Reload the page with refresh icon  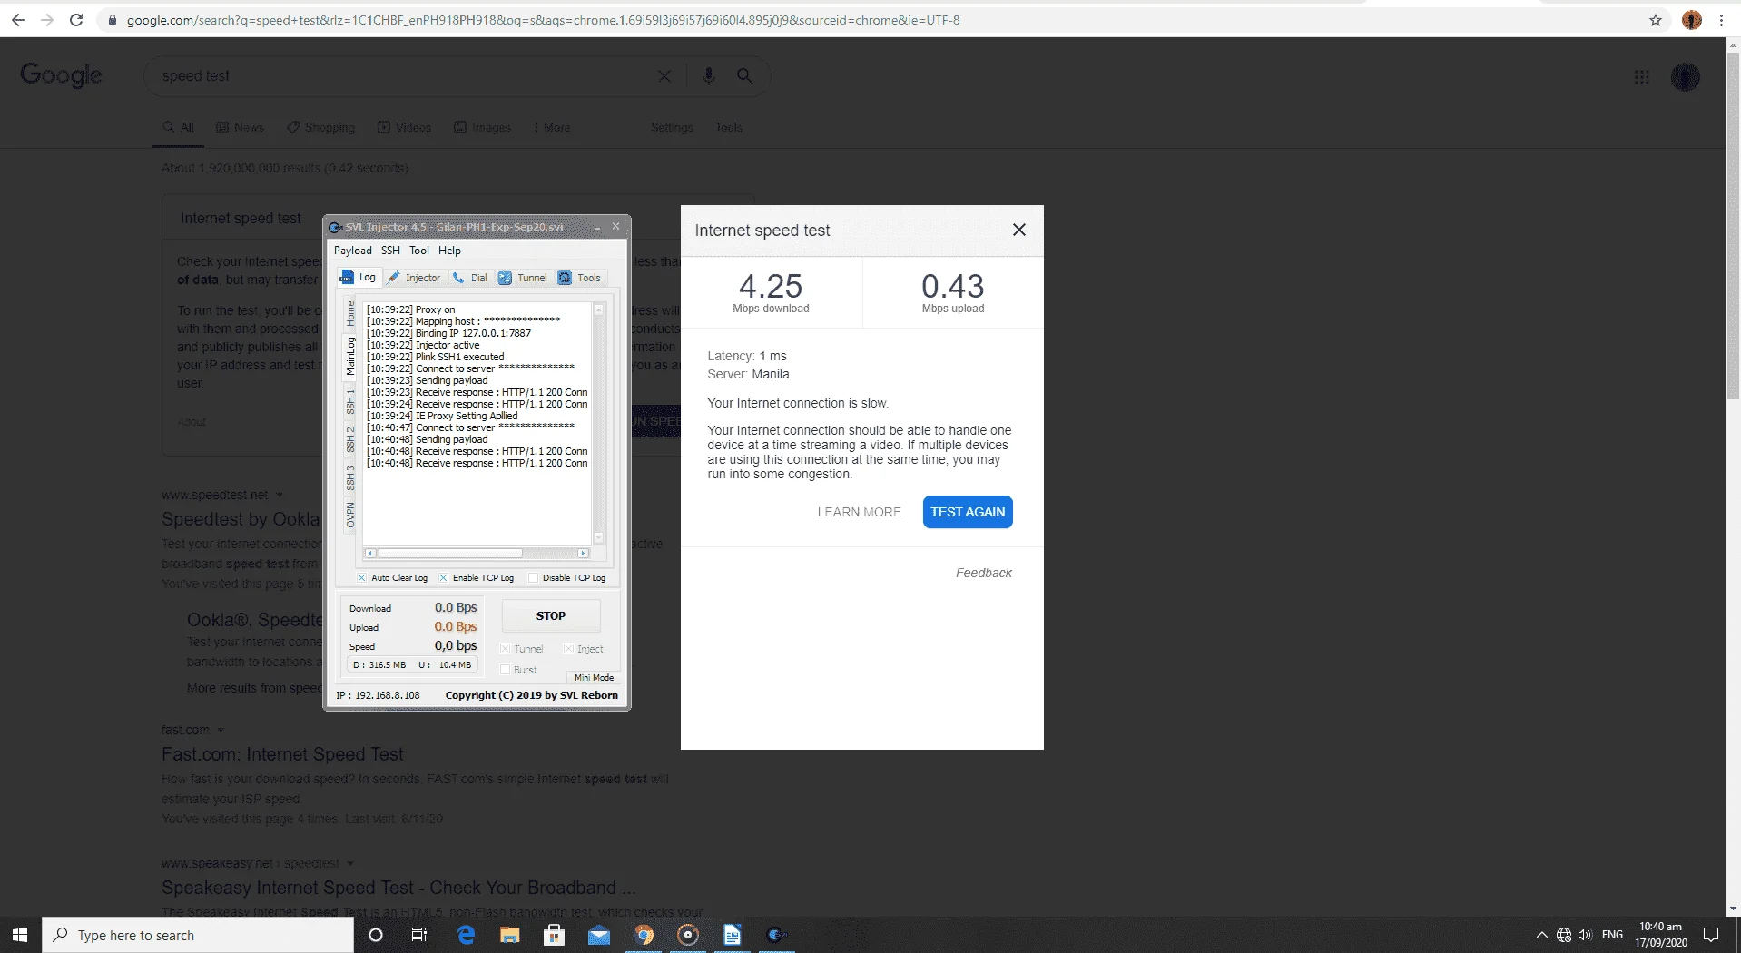pyautogui.click(x=77, y=20)
